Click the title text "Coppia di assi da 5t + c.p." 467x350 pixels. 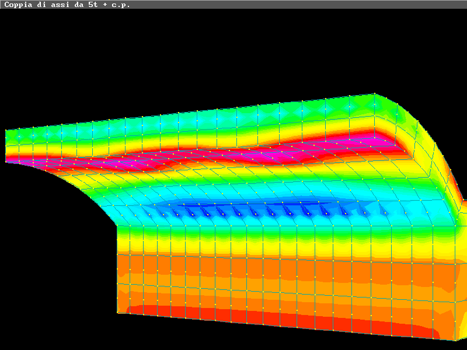[67, 5]
